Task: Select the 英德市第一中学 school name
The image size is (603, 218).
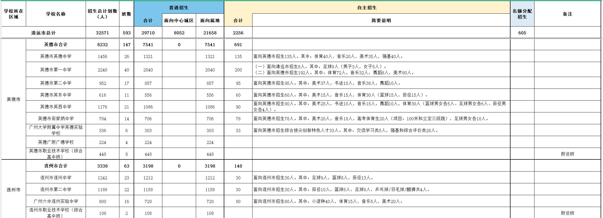Action: (56, 70)
